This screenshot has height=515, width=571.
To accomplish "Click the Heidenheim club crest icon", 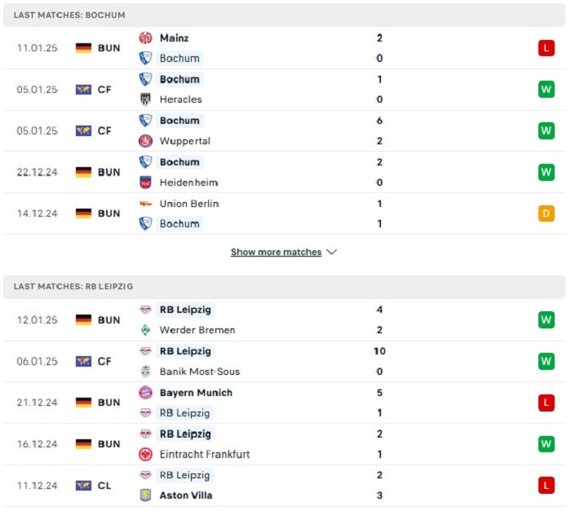I will pos(145,183).
